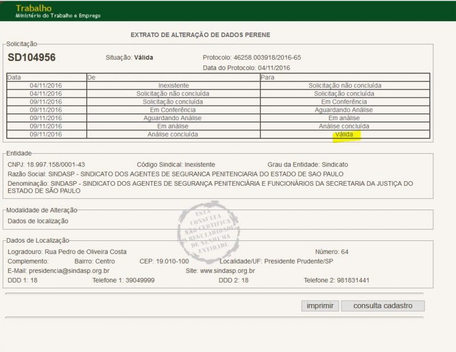Click CEP 19.010-100
The height and width of the screenshot is (352, 456).
point(164,261)
